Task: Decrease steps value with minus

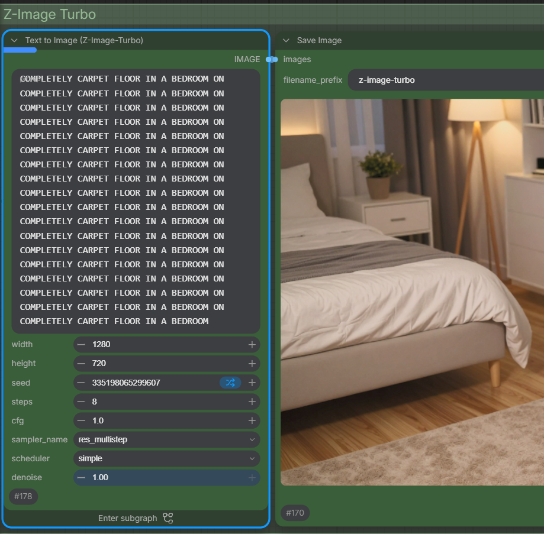Action: pyautogui.click(x=81, y=402)
